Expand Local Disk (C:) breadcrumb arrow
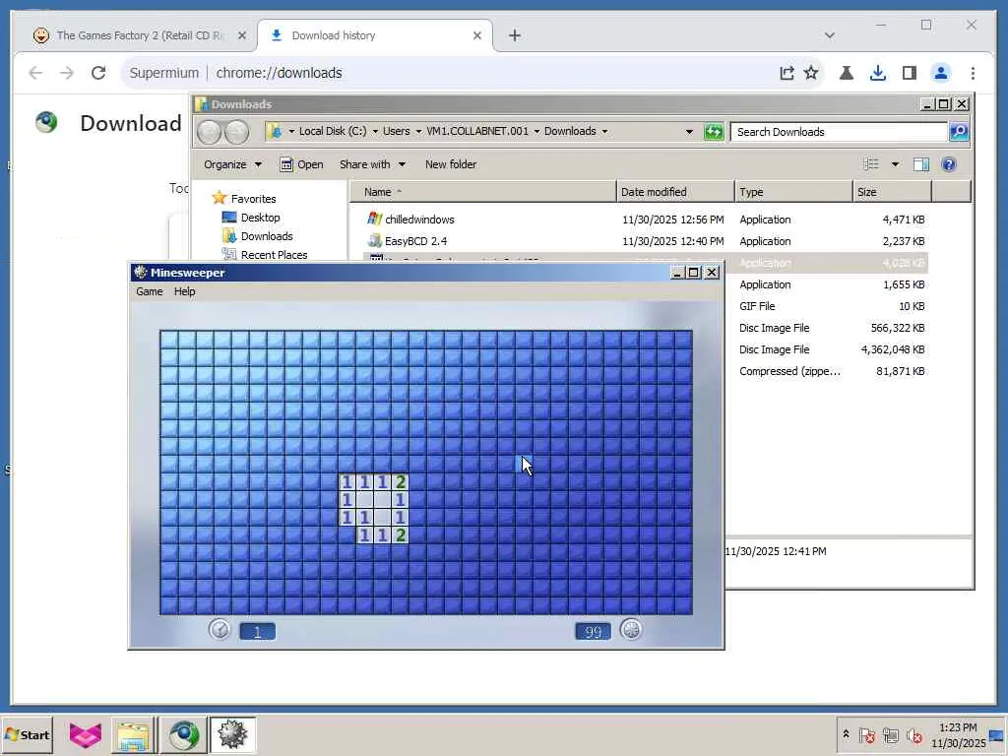Image resolution: width=1008 pixels, height=756 pixels. [x=375, y=132]
